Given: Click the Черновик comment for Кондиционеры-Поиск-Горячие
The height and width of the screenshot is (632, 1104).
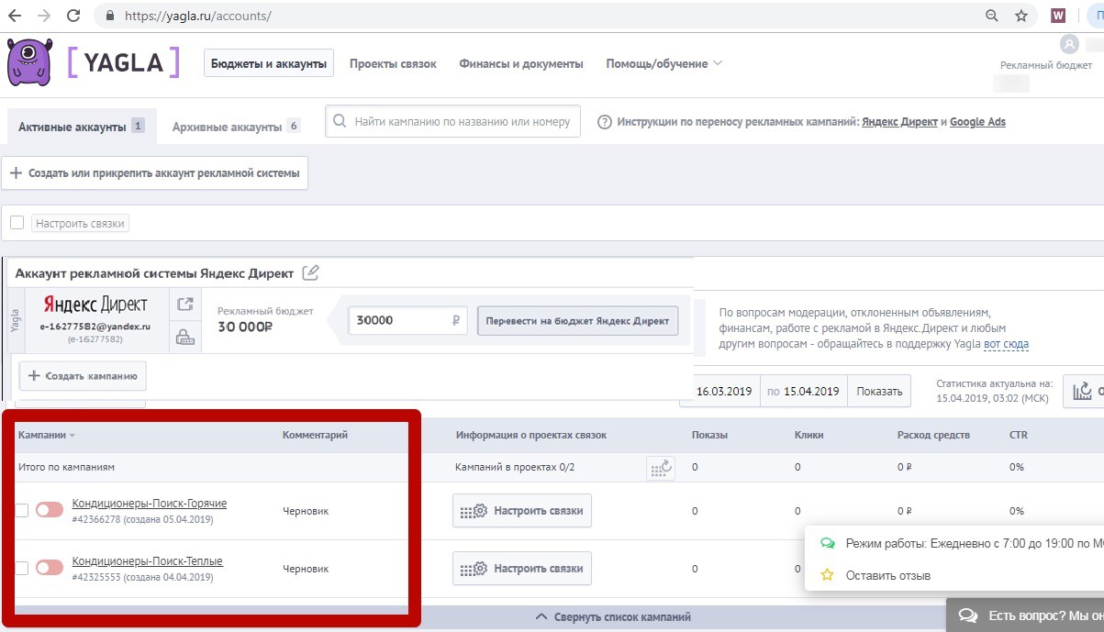Looking at the screenshot, I should pos(306,511).
